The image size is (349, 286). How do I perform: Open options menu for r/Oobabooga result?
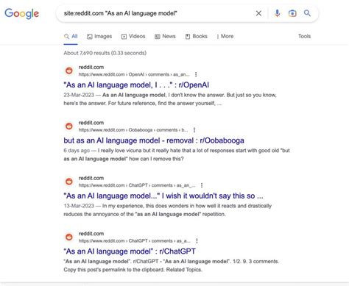tap(194, 130)
